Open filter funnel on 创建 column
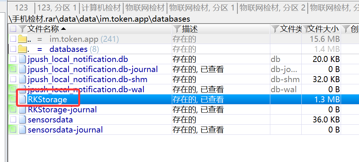This screenshot has height=162, width=359. 346,29
